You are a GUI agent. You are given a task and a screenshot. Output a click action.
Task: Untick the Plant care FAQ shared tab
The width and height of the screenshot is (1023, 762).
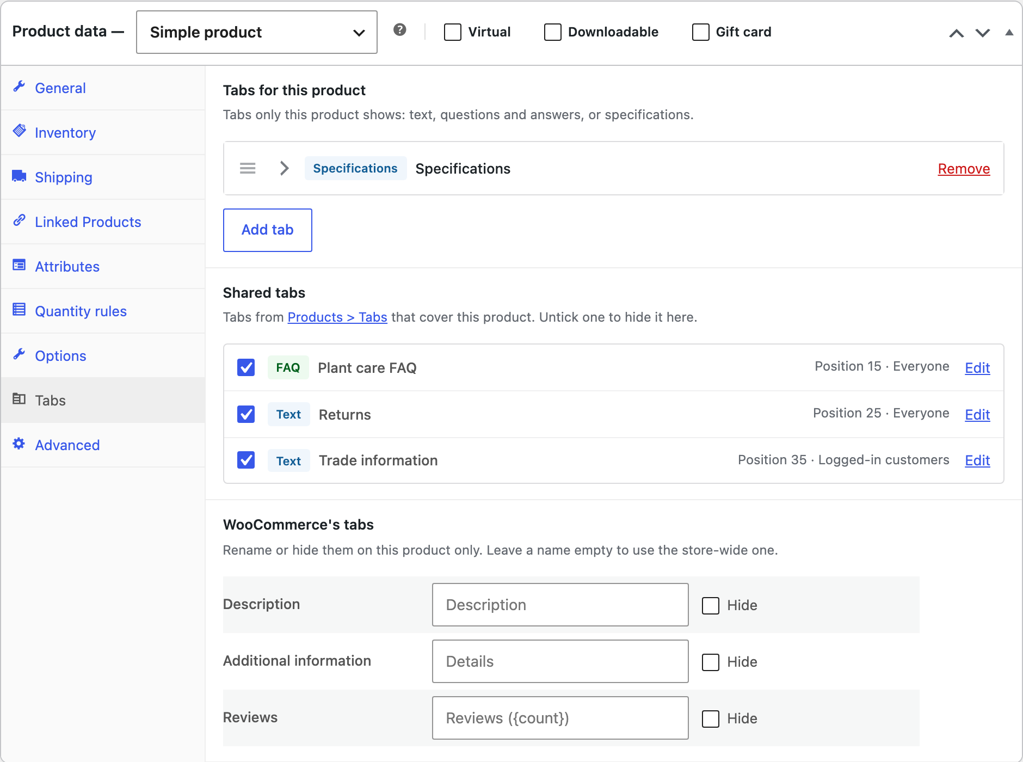246,367
